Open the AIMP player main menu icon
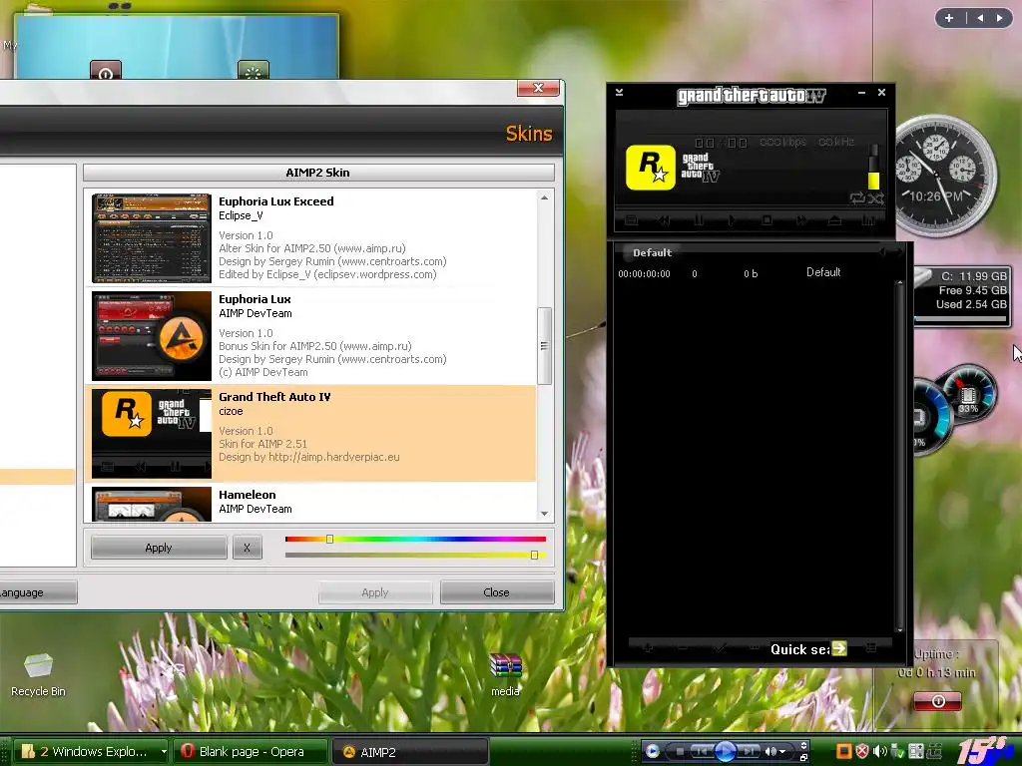Viewport: 1022px width, 766px height. click(x=631, y=220)
